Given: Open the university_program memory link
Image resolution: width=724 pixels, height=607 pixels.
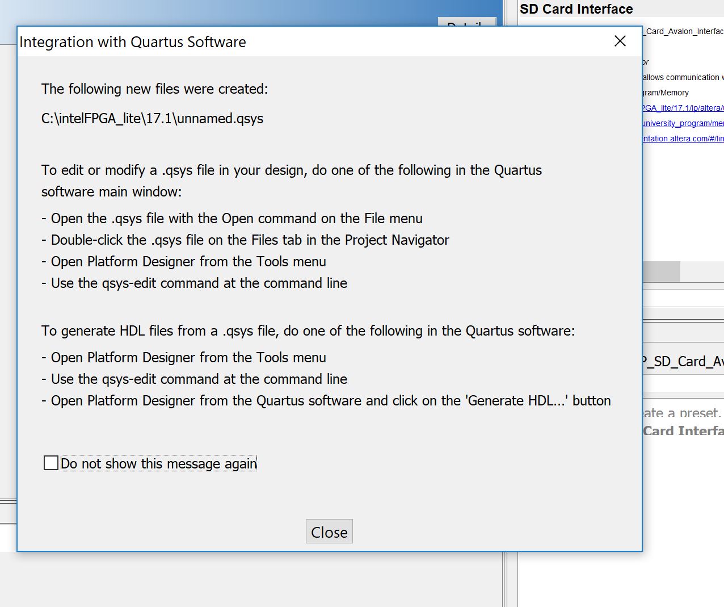Looking at the screenshot, I should click(683, 123).
